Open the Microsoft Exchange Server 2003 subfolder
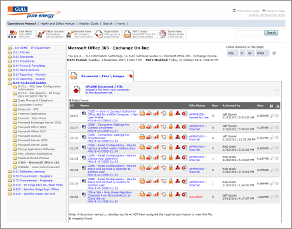The image size is (292, 229). coord(39,123)
